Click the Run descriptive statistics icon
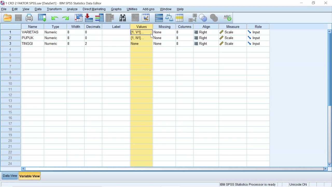Image resolution: width=332 pixels, height=187 pixels. coord(110,18)
